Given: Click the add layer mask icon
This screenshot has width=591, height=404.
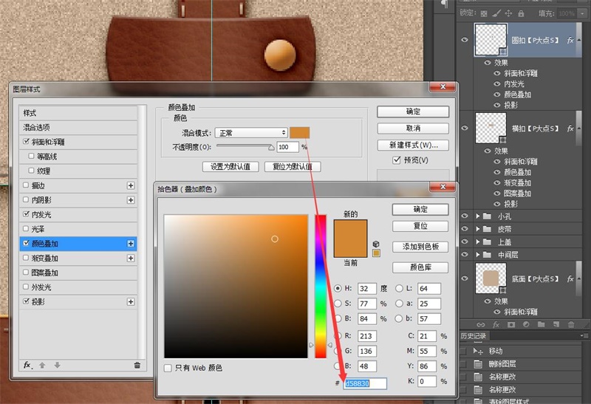Looking at the screenshot, I should pos(511,324).
